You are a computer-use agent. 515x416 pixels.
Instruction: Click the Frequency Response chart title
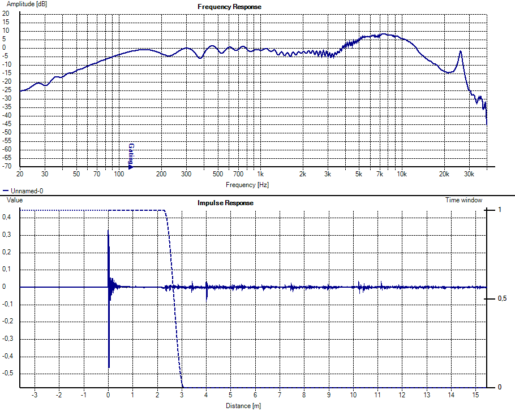pos(229,7)
